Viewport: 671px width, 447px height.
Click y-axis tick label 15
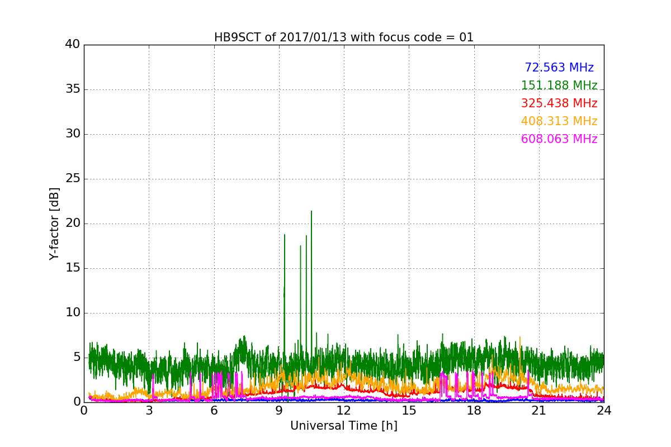(73, 268)
